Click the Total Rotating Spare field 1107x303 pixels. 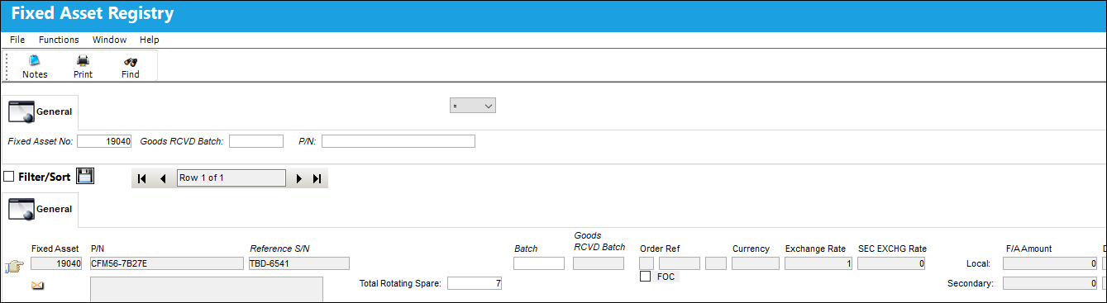coord(475,283)
